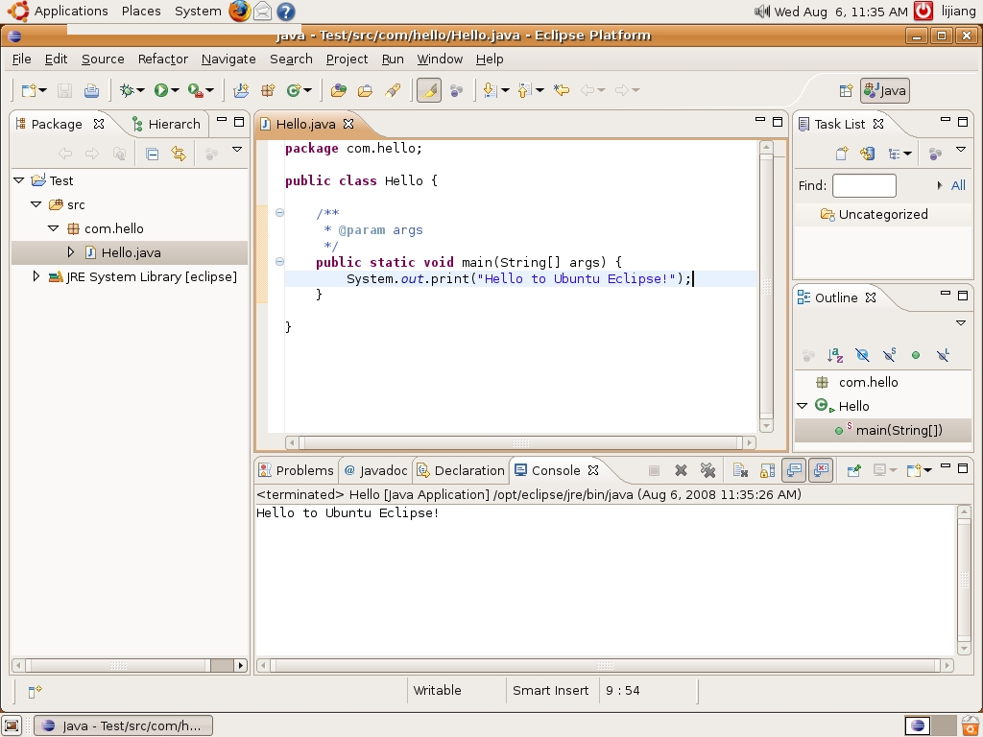Image resolution: width=983 pixels, height=737 pixels.
Task: Click the Open Perspective icon
Action: 846,91
